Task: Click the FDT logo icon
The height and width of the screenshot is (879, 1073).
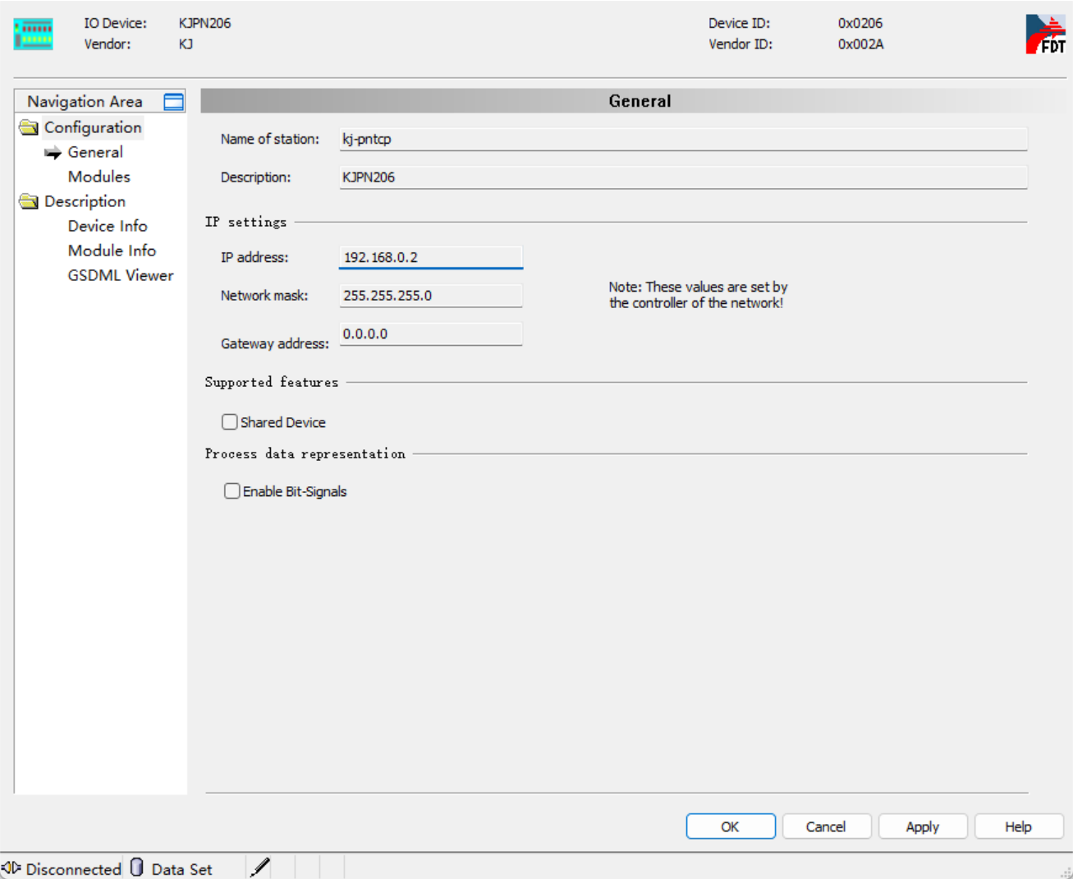Action: point(1045,35)
